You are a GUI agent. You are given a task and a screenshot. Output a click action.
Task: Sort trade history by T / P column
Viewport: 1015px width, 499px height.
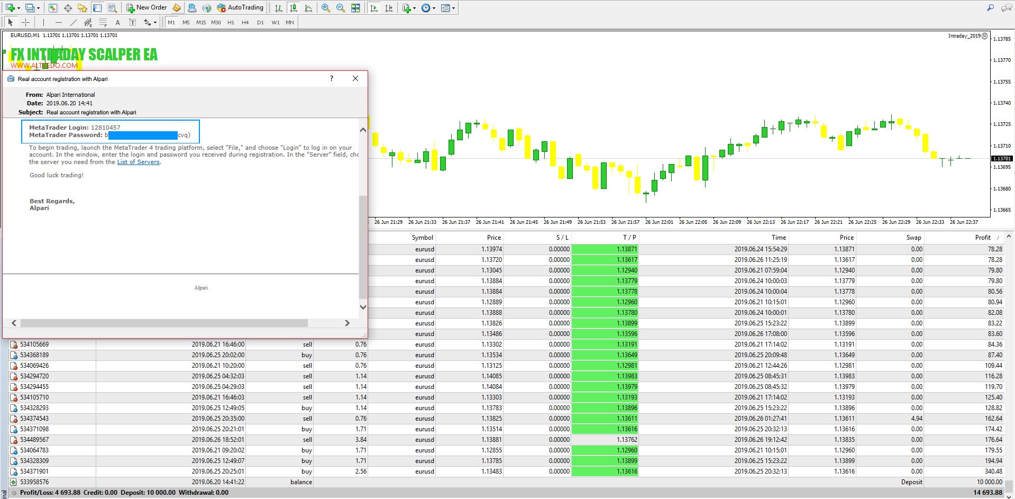click(629, 238)
